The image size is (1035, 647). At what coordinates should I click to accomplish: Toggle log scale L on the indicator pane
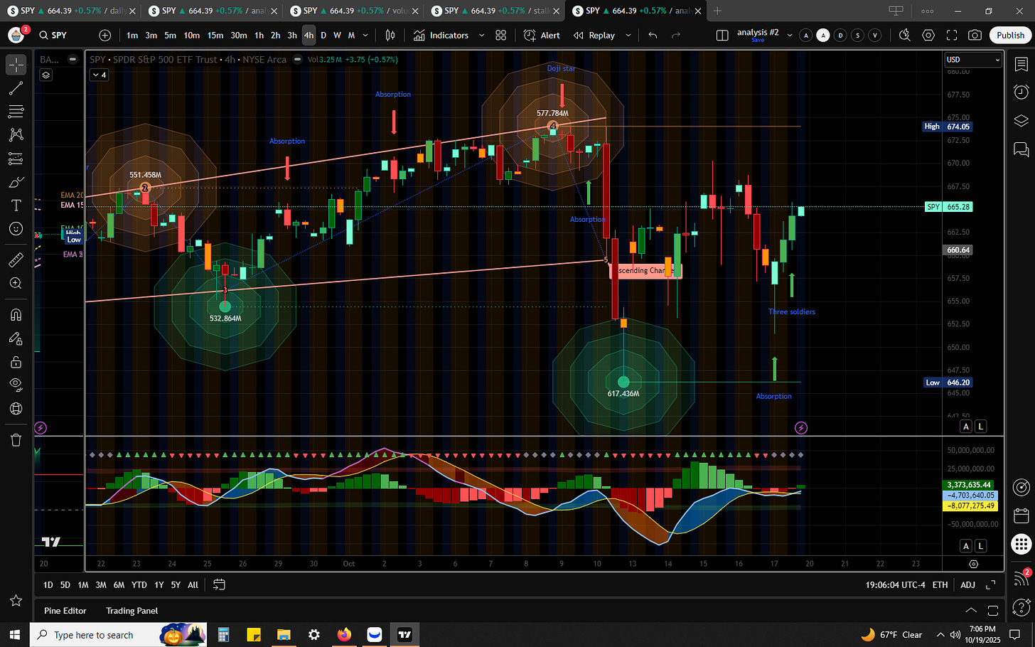pos(981,546)
